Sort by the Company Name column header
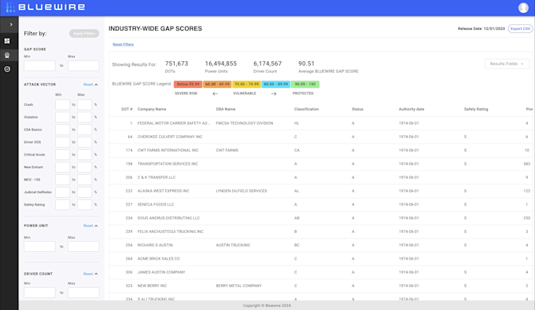The width and height of the screenshot is (535, 310). (x=152, y=109)
